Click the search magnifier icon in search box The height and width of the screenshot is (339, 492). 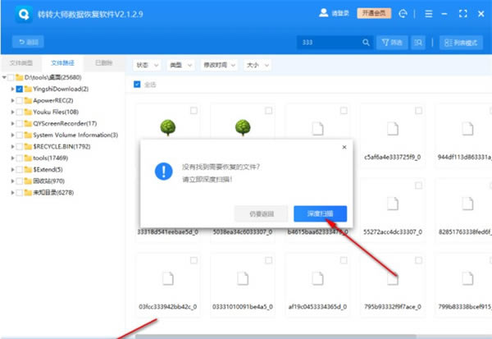(x=367, y=43)
